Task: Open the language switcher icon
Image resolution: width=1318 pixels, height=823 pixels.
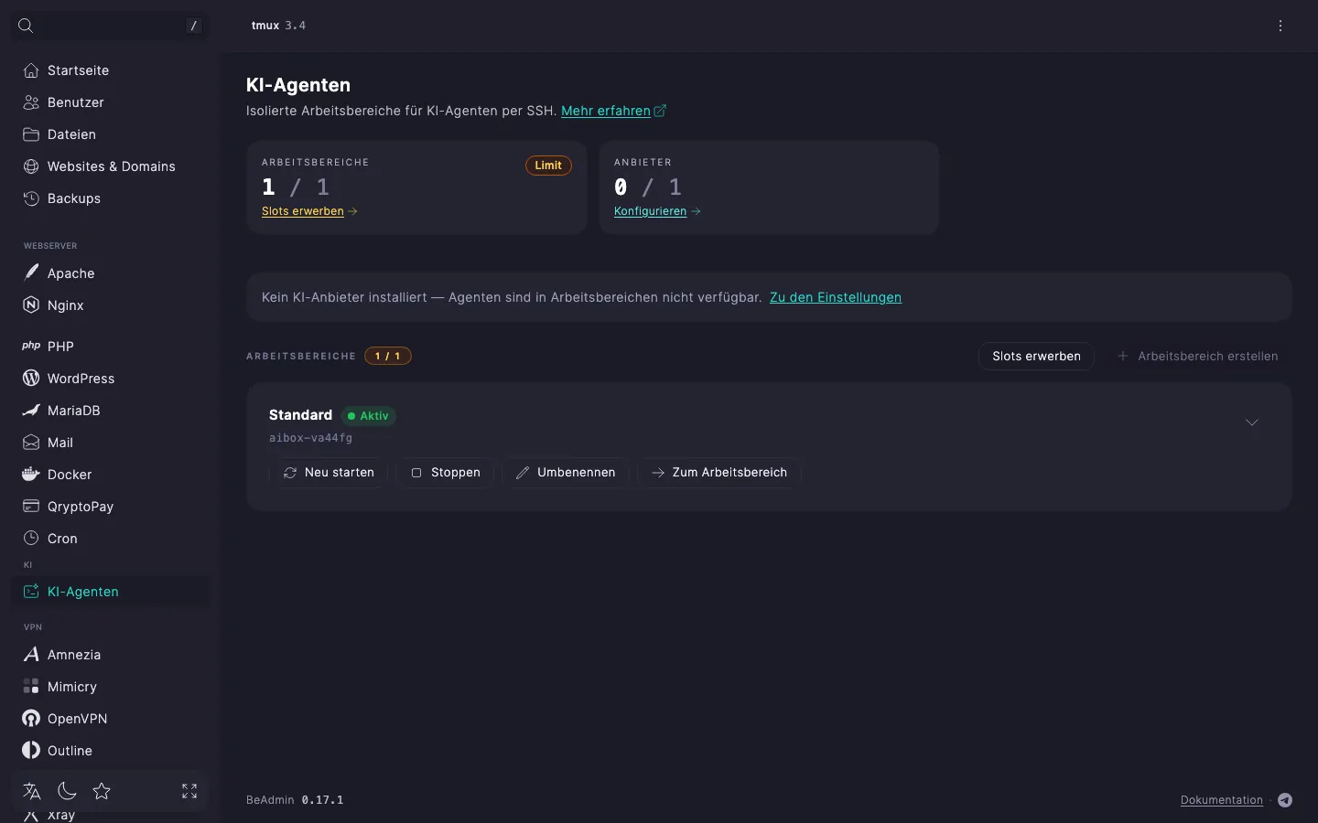Action: [x=32, y=791]
